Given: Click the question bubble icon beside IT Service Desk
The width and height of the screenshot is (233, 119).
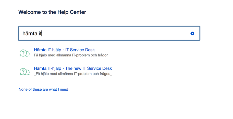Looking at the screenshot, I should click(25, 53).
